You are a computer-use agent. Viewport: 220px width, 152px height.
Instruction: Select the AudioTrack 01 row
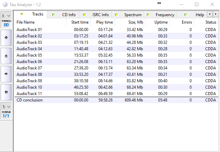click(116, 30)
